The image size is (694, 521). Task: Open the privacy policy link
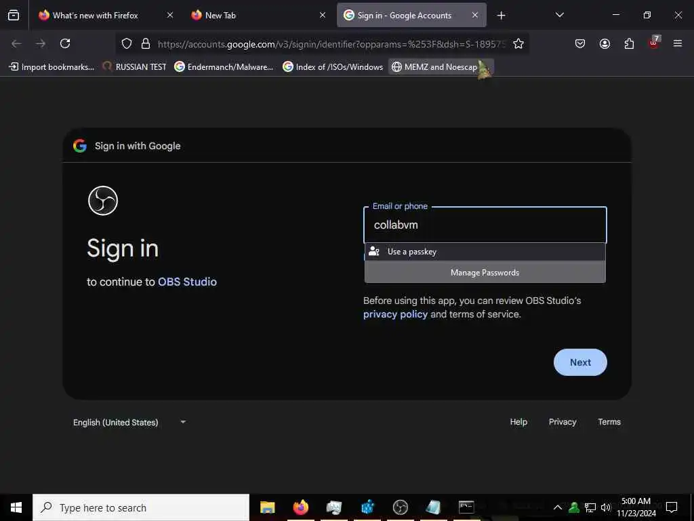[x=395, y=315]
